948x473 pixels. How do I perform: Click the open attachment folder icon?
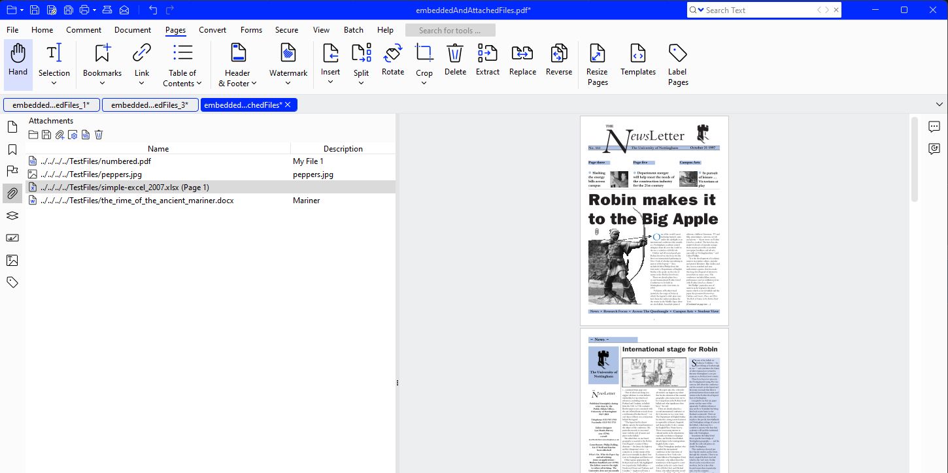click(33, 135)
